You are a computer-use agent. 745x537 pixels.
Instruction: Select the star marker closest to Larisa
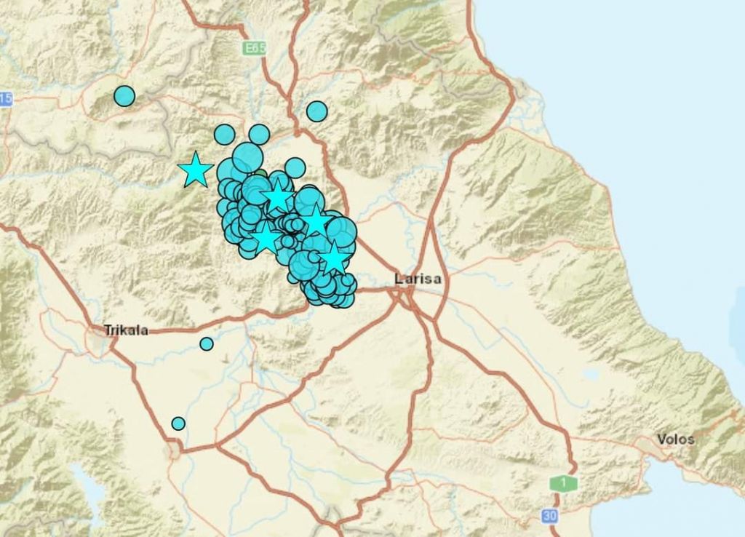[x=333, y=258]
